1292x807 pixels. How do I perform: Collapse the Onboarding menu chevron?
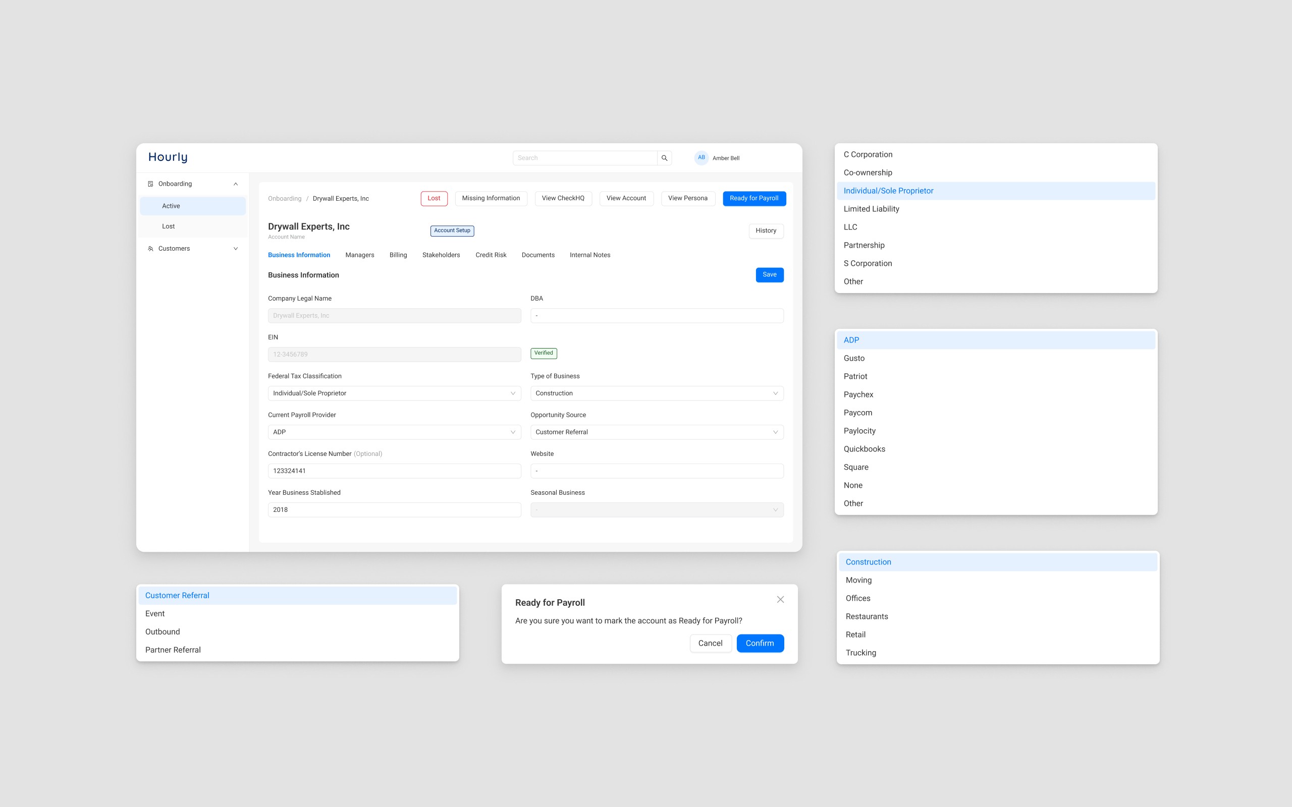(x=236, y=184)
